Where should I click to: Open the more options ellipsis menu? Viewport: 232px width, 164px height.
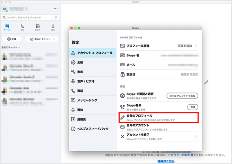point(56,9)
